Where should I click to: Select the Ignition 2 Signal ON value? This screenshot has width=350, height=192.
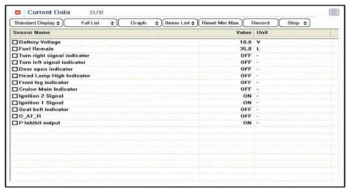pyautogui.click(x=247, y=96)
